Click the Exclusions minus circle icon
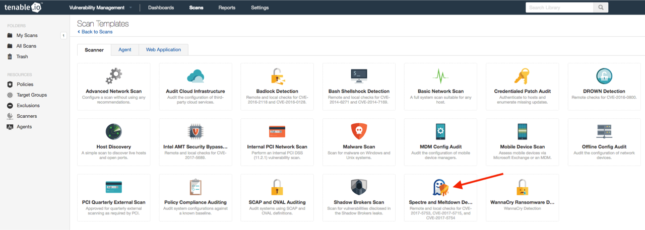The width and height of the screenshot is (645, 230). [10, 105]
